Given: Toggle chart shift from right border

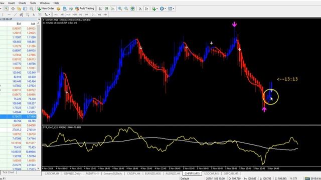Looking at the screenshot, I should (146, 8).
